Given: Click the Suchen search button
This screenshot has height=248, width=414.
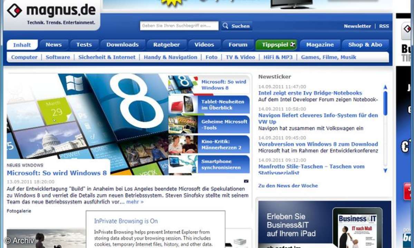Looking at the screenshot, I should pyautogui.click(x=237, y=26).
